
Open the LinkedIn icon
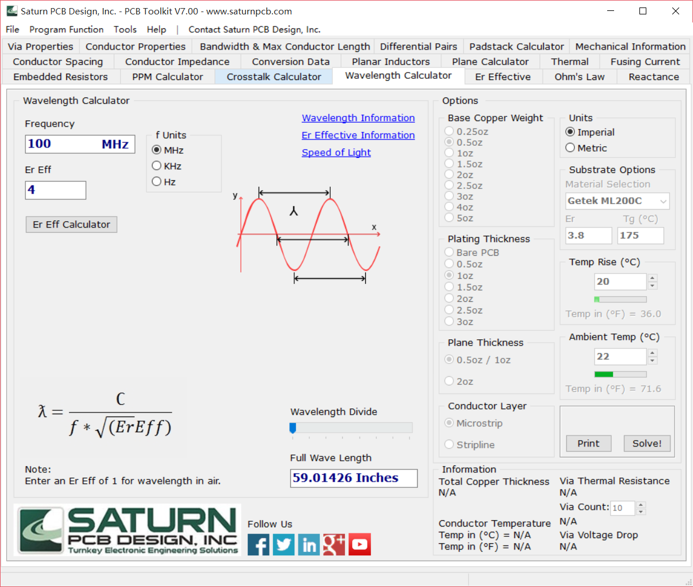point(309,544)
